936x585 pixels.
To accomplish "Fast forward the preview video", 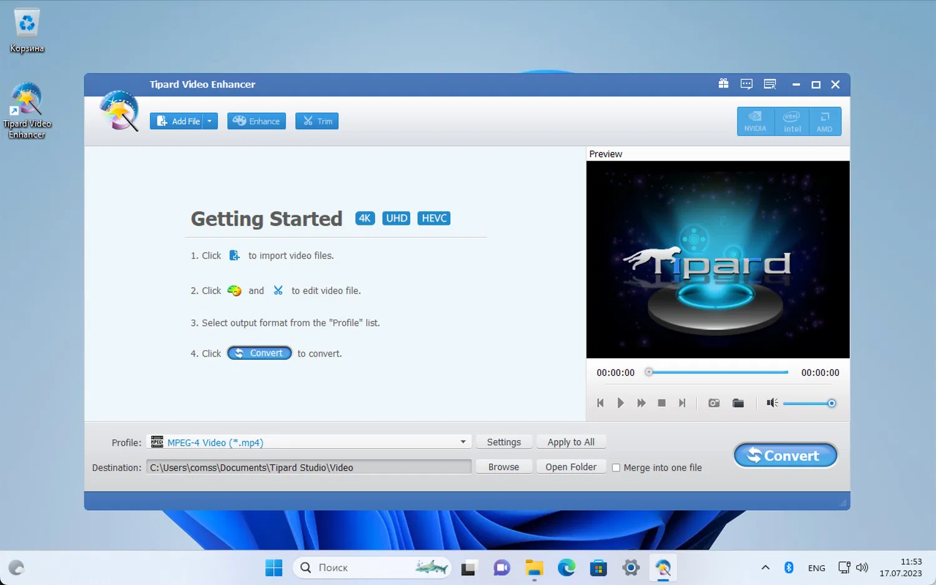I will coord(641,403).
